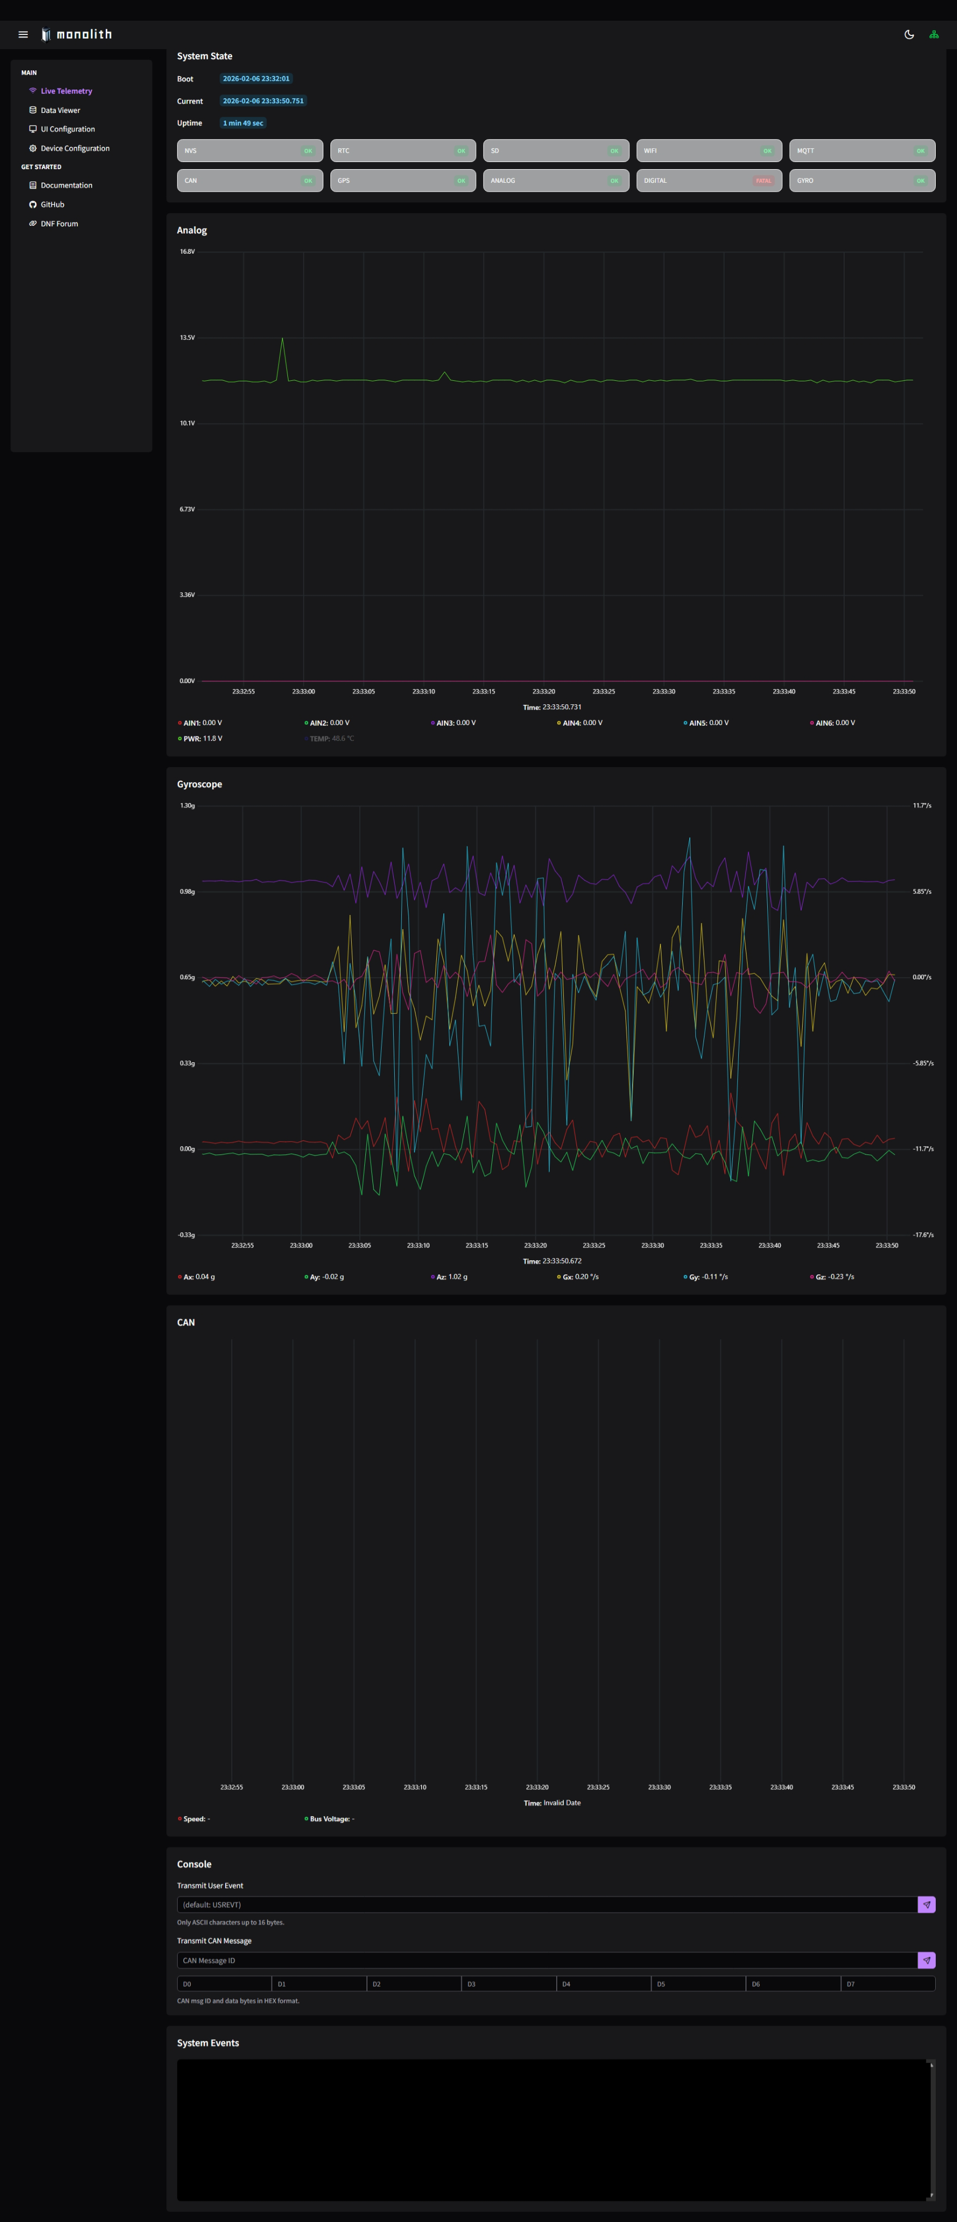Screen dimensions: 957x2222
Task: Toggle the PWR series in Analog legend
Action: tap(202, 738)
